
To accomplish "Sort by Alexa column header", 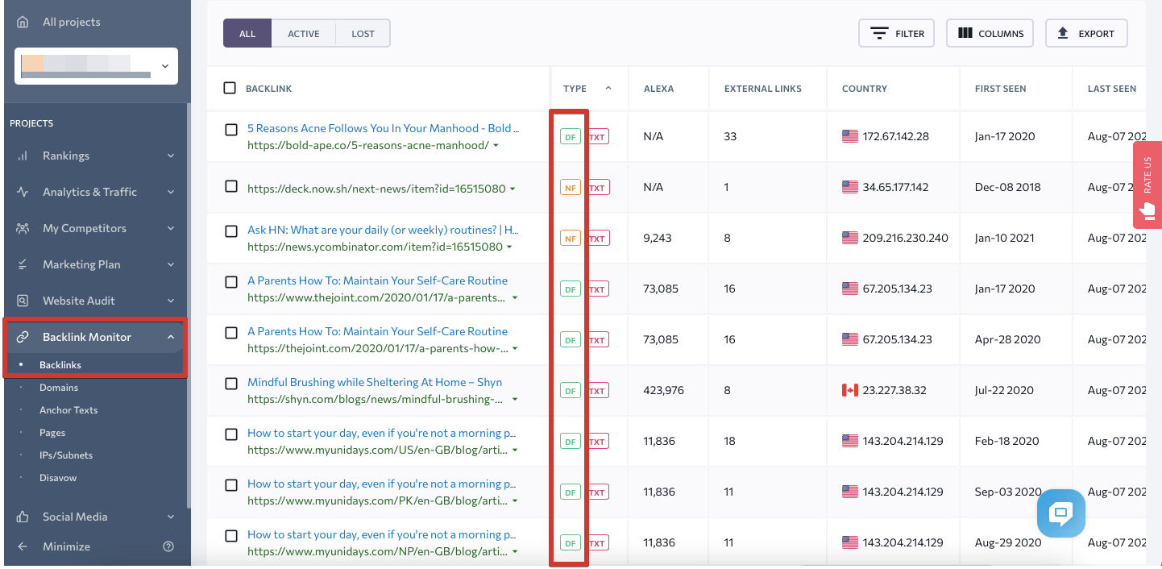I will 658,89.
